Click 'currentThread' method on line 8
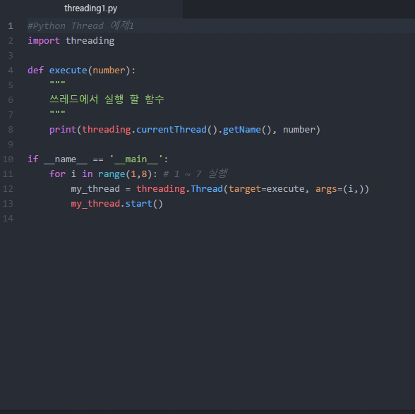The width and height of the screenshot is (415, 414). click(x=172, y=130)
